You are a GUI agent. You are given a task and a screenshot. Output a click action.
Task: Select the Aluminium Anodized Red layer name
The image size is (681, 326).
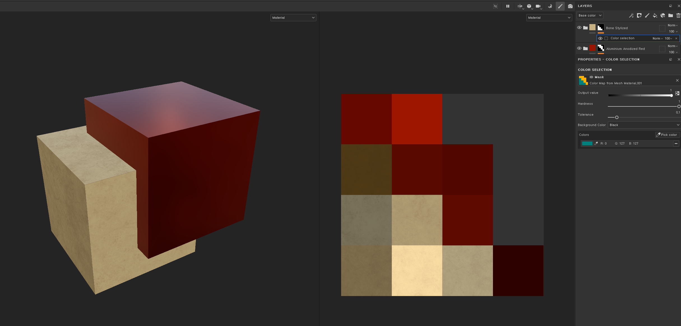(626, 49)
